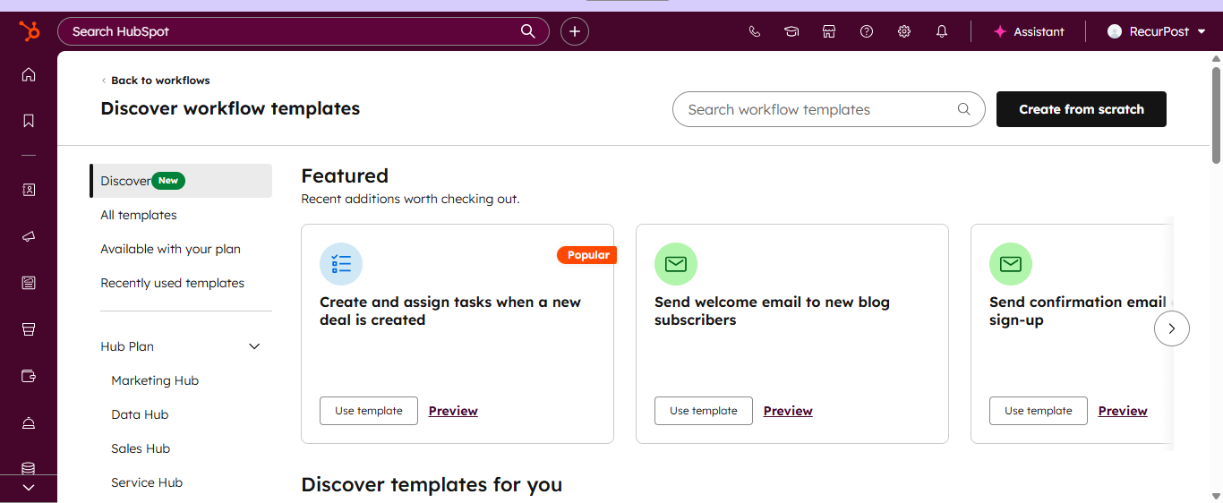Click the plus create button in top bar

click(575, 31)
